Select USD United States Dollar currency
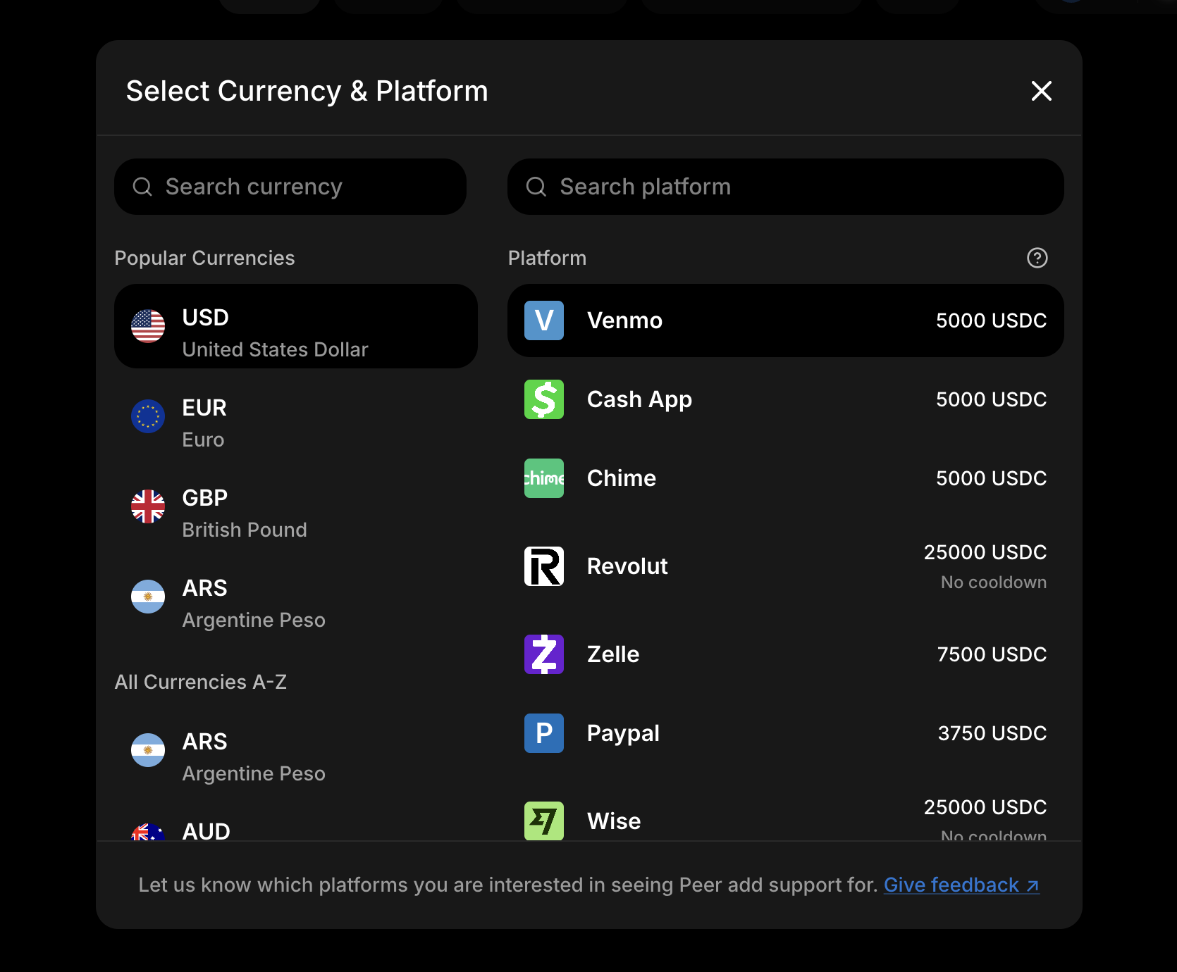 pos(295,327)
